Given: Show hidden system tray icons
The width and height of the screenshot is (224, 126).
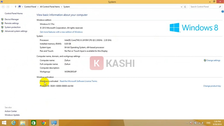Looking at the screenshot, I should tap(187, 123).
